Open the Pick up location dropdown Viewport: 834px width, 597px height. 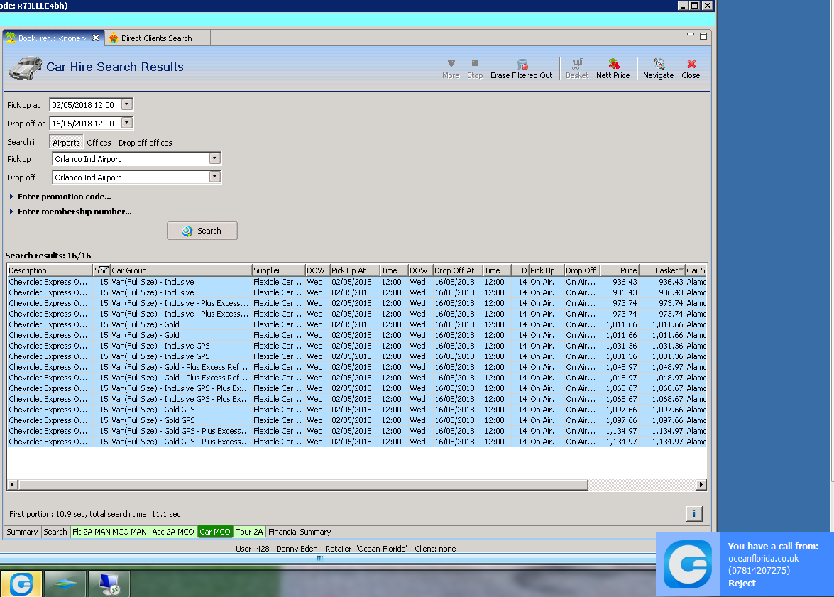[x=215, y=158]
